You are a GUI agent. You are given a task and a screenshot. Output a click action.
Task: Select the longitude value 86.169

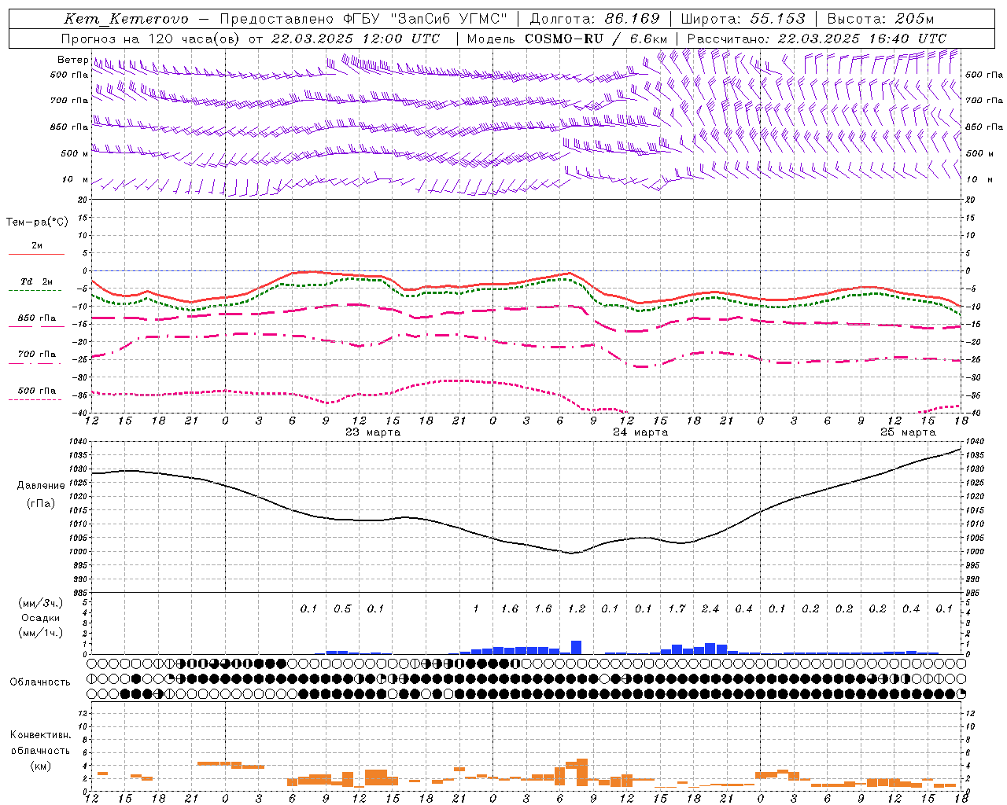point(632,19)
